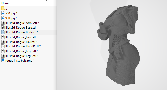Select the highlighted Illust3d_Rogue_Body.stl name
Image resolution: width=167 pixels, height=90 pixels.
coord(22,32)
